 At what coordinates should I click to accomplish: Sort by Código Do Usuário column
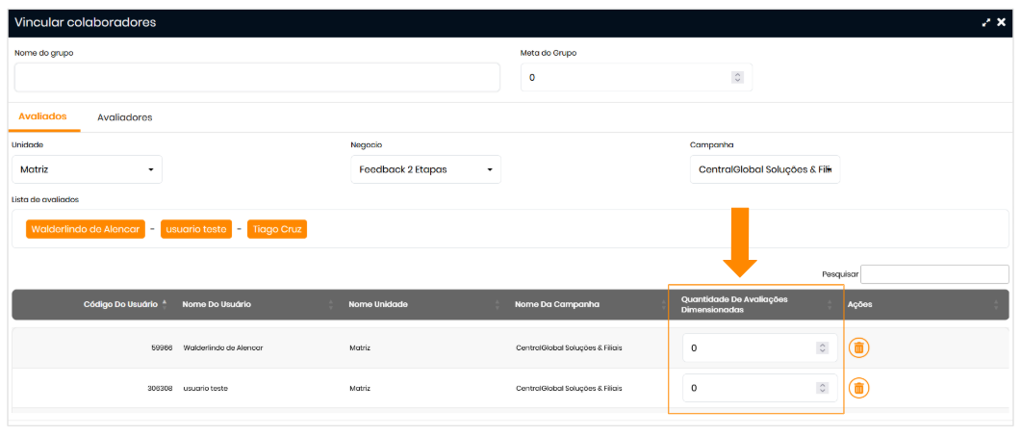[120, 304]
